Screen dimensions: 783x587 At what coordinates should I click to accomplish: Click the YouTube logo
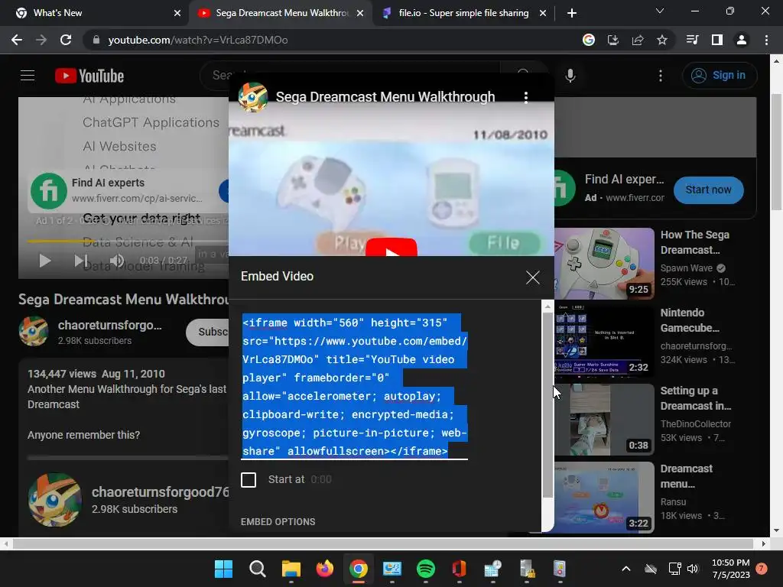pos(89,76)
